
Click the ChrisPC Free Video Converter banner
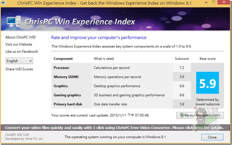pos(115,128)
